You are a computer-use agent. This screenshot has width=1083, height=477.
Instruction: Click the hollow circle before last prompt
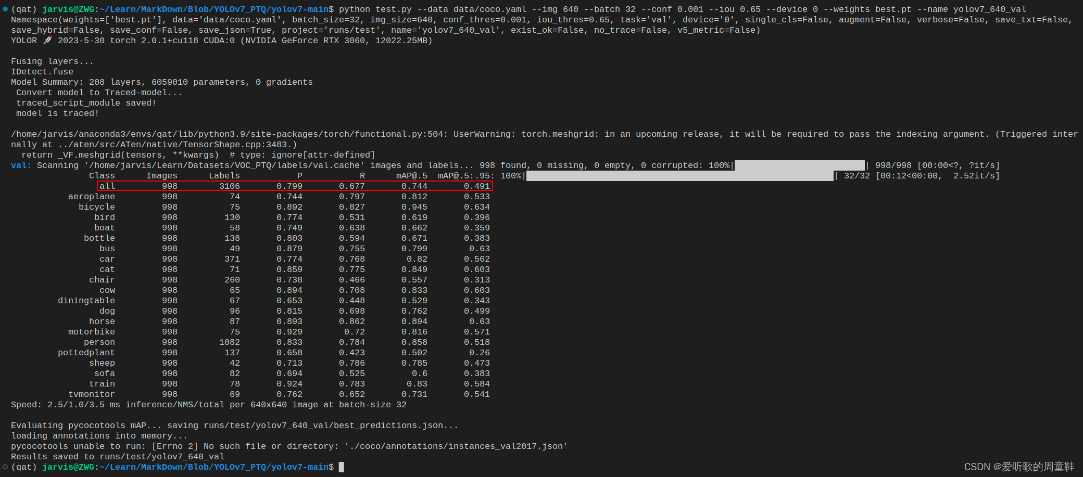coord(5,467)
